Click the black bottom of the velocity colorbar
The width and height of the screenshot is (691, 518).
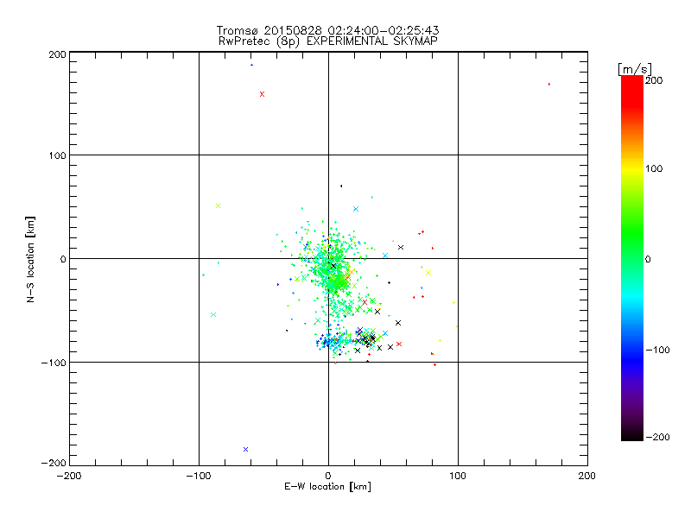pyautogui.click(x=632, y=434)
